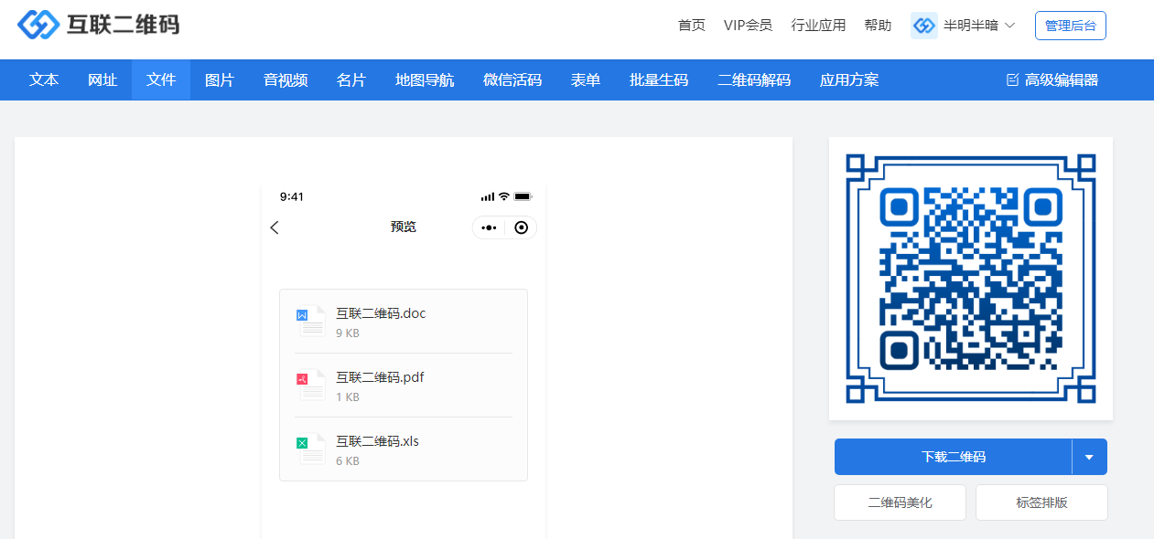Image resolution: width=1154 pixels, height=539 pixels.
Task: Click the three-dot menu in preview header
Action: pyautogui.click(x=489, y=227)
